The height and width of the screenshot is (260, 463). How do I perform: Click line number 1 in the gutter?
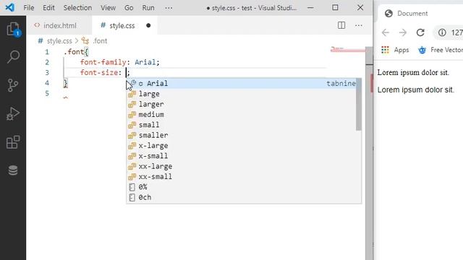click(47, 52)
